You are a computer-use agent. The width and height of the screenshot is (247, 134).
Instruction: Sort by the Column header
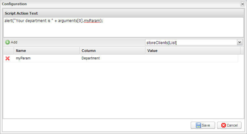pyautogui.click(x=113, y=51)
